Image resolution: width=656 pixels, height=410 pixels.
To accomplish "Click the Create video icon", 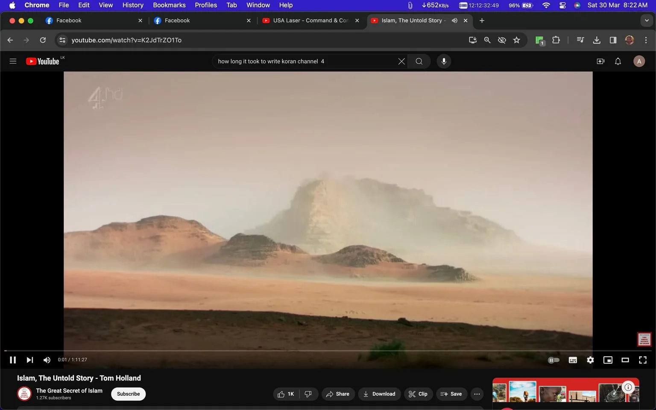I will [600, 61].
